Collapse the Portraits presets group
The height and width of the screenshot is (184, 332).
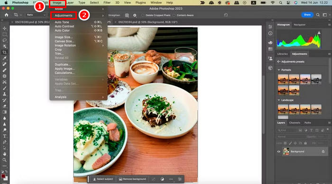coord(279,70)
